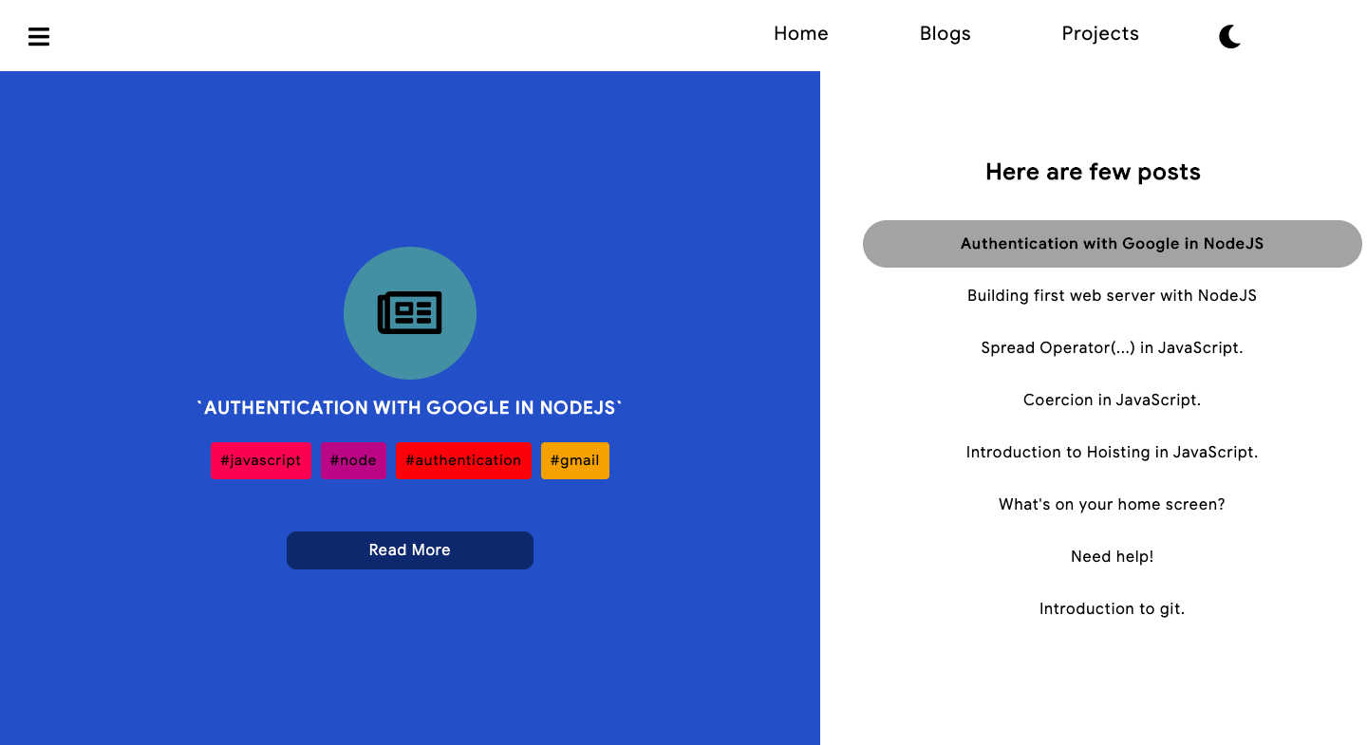Image resolution: width=1367 pixels, height=745 pixels.
Task: Click the #gmail tag
Action: click(x=574, y=460)
